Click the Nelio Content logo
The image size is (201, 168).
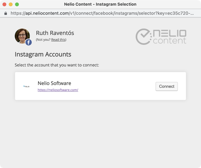(161, 37)
